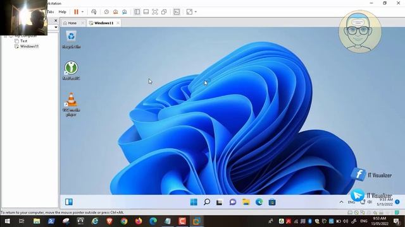Select the Recycle Bin desktop icon
Screen dimensions: 405x227
(x=72, y=40)
